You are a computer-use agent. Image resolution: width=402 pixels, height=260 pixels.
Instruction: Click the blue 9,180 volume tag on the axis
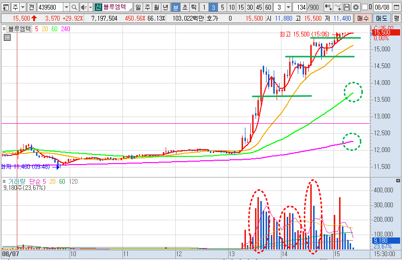click(385, 240)
